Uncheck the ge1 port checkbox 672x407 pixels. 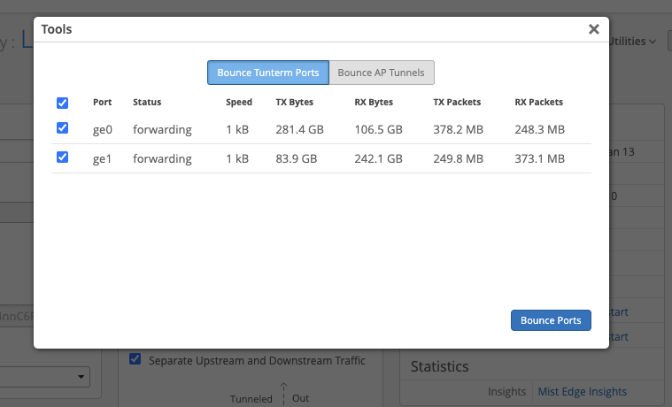pyautogui.click(x=62, y=157)
